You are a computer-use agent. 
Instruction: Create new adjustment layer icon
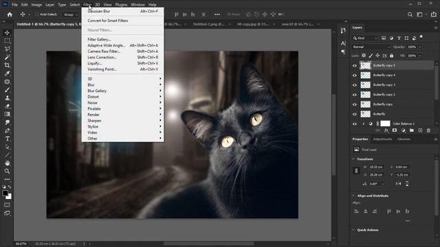(404, 130)
